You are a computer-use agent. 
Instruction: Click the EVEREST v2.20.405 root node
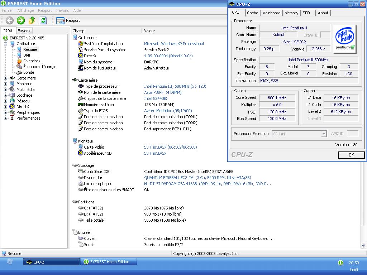(x=27, y=38)
